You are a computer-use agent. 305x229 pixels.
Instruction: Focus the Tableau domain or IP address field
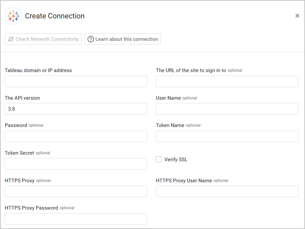point(76,81)
